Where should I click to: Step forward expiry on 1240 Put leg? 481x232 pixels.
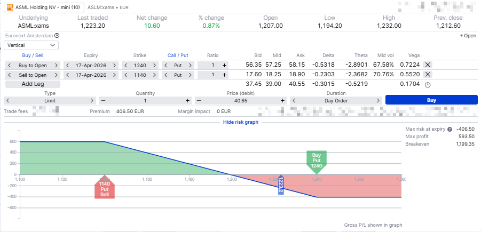[114, 65]
